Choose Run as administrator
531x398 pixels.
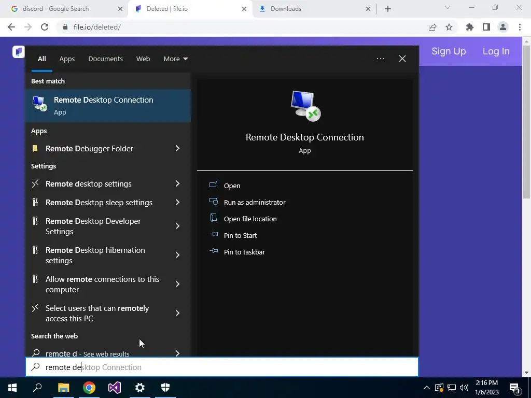point(255,202)
